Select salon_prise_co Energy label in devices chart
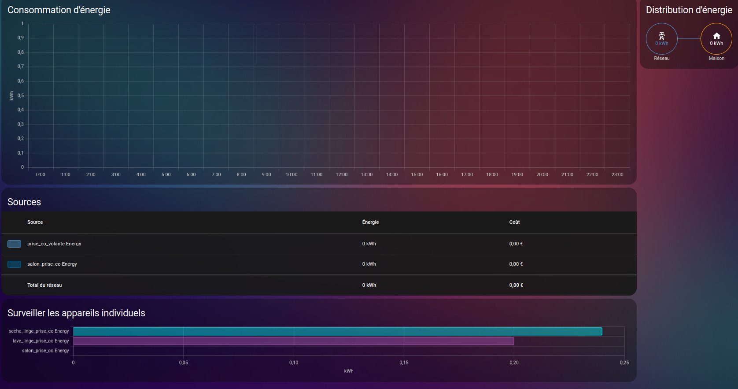 (45, 351)
